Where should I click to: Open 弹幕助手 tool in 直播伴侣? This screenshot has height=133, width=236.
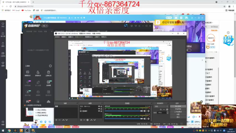click(27, 73)
